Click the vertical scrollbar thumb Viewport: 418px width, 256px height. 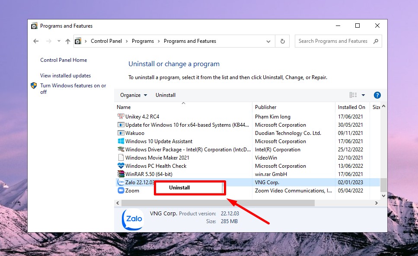(x=383, y=185)
